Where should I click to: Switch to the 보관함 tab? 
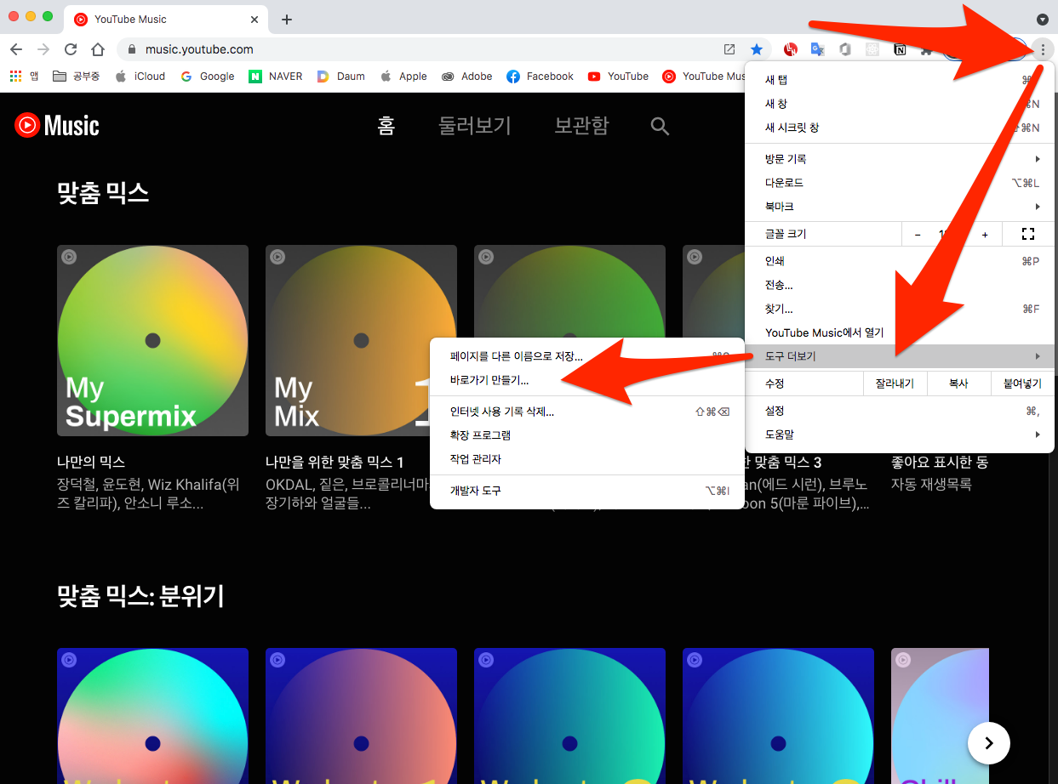click(x=581, y=126)
